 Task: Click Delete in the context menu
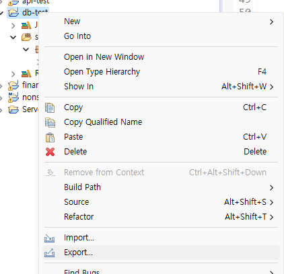pos(161,152)
